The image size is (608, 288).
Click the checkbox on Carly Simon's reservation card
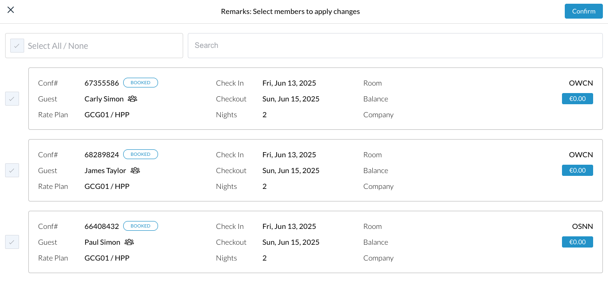pos(12,99)
